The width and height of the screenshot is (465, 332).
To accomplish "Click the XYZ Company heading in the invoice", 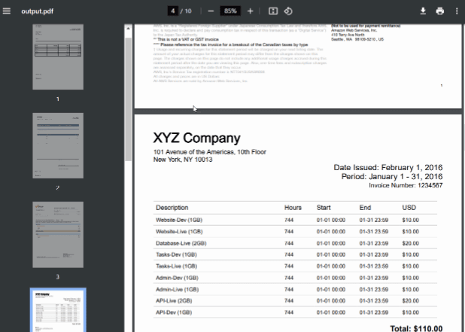I will click(x=196, y=139).
